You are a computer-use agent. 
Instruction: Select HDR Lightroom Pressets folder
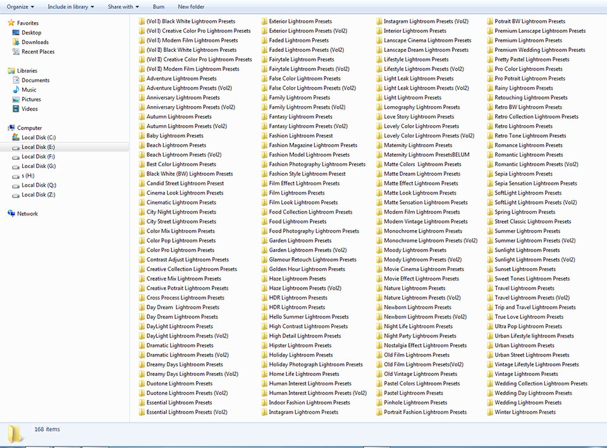pyautogui.click(x=294, y=298)
